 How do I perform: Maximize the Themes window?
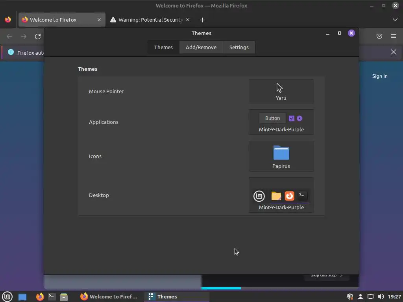340,33
